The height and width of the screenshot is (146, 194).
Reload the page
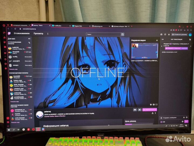[15, 29]
